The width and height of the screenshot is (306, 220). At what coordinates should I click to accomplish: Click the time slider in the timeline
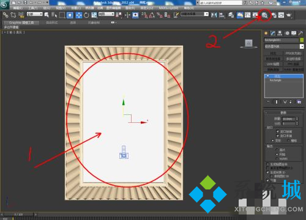point(18,215)
